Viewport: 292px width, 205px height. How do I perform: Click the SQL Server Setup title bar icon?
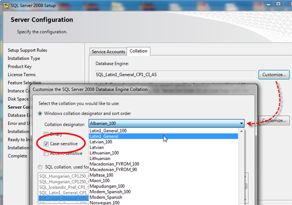(6, 5)
